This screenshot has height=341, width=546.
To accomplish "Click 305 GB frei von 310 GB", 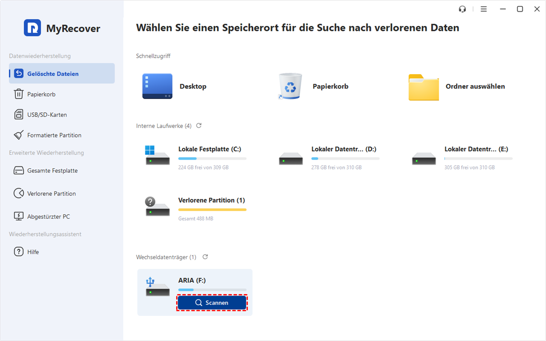I will pos(470,167).
